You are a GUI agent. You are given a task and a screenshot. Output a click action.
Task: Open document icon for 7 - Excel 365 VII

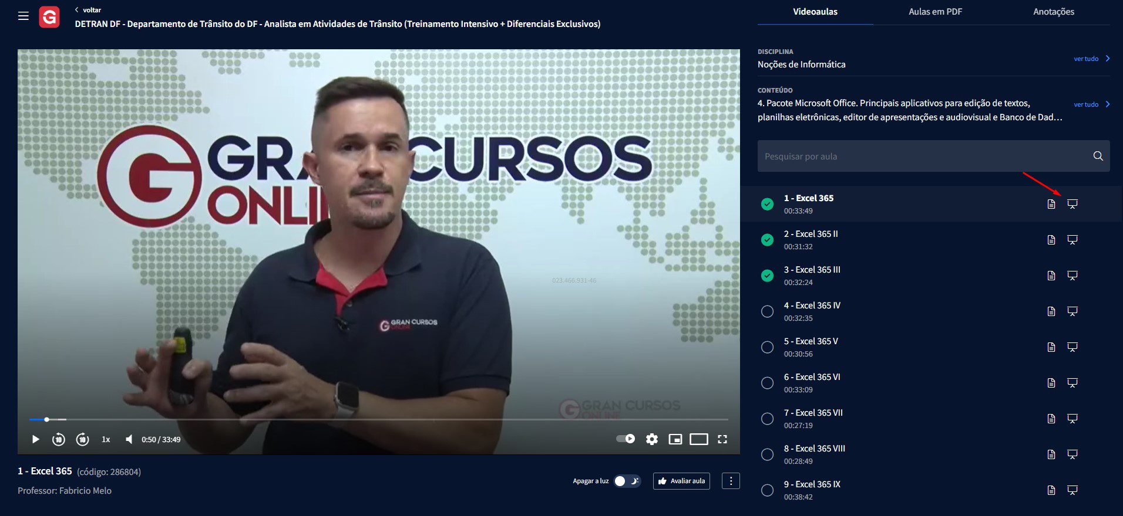click(x=1051, y=419)
